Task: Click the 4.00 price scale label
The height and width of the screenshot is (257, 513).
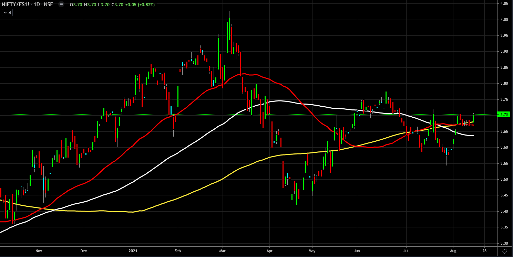Action: pyautogui.click(x=504, y=20)
